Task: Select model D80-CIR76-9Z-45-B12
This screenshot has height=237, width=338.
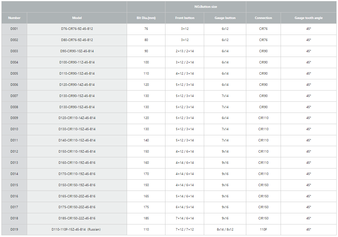Action: (77, 40)
